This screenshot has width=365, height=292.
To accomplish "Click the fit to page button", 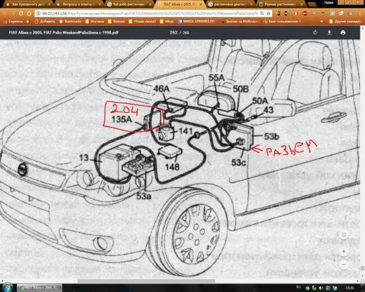I will pos(344,235).
